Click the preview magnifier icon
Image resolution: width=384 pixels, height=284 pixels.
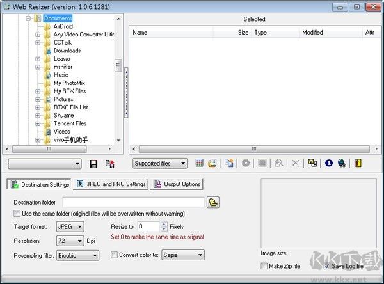coord(279,163)
